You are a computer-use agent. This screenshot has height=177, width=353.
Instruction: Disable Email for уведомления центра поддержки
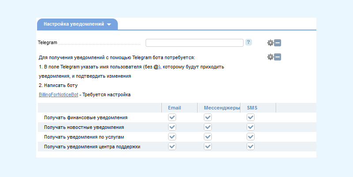pyautogui.click(x=172, y=147)
